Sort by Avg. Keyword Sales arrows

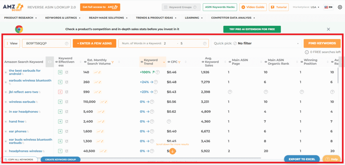225,62
